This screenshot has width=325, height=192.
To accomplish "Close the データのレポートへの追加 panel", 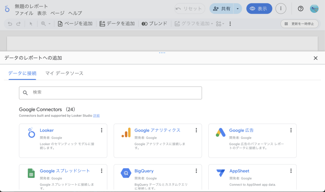I will point(315,58).
